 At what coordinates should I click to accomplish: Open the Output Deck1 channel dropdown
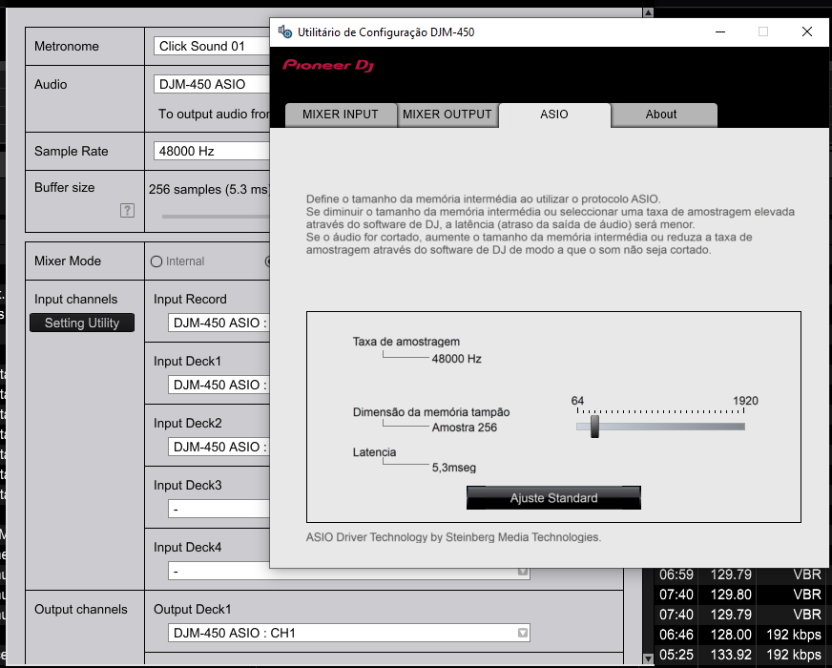(x=349, y=633)
